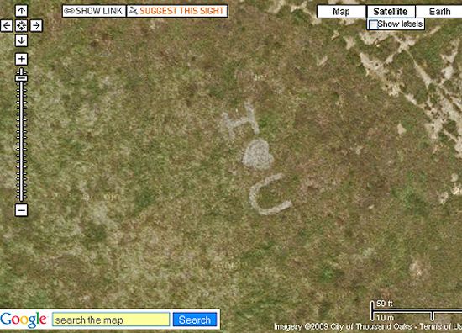This screenshot has height=333, width=462.
Task: Pan the map left with arrow
Action: pyautogui.click(x=7, y=26)
